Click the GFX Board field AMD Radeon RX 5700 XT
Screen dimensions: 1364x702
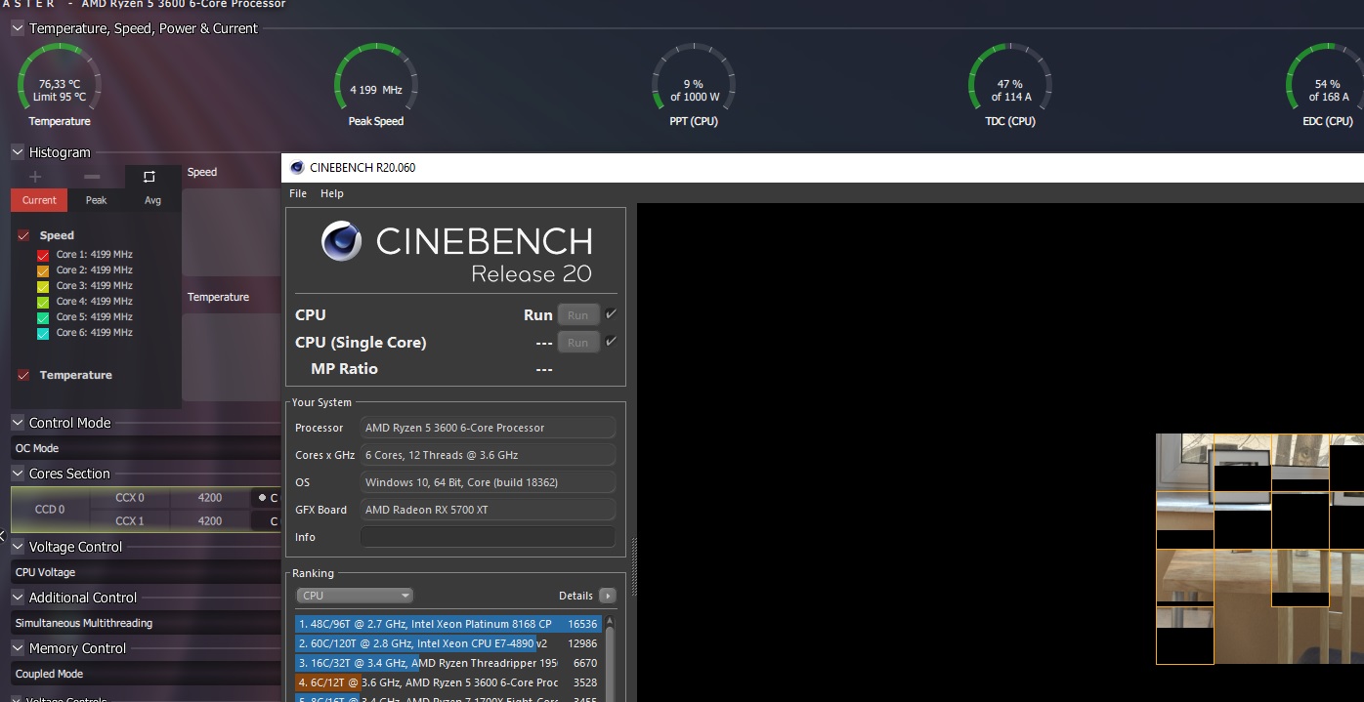[x=489, y=510]
